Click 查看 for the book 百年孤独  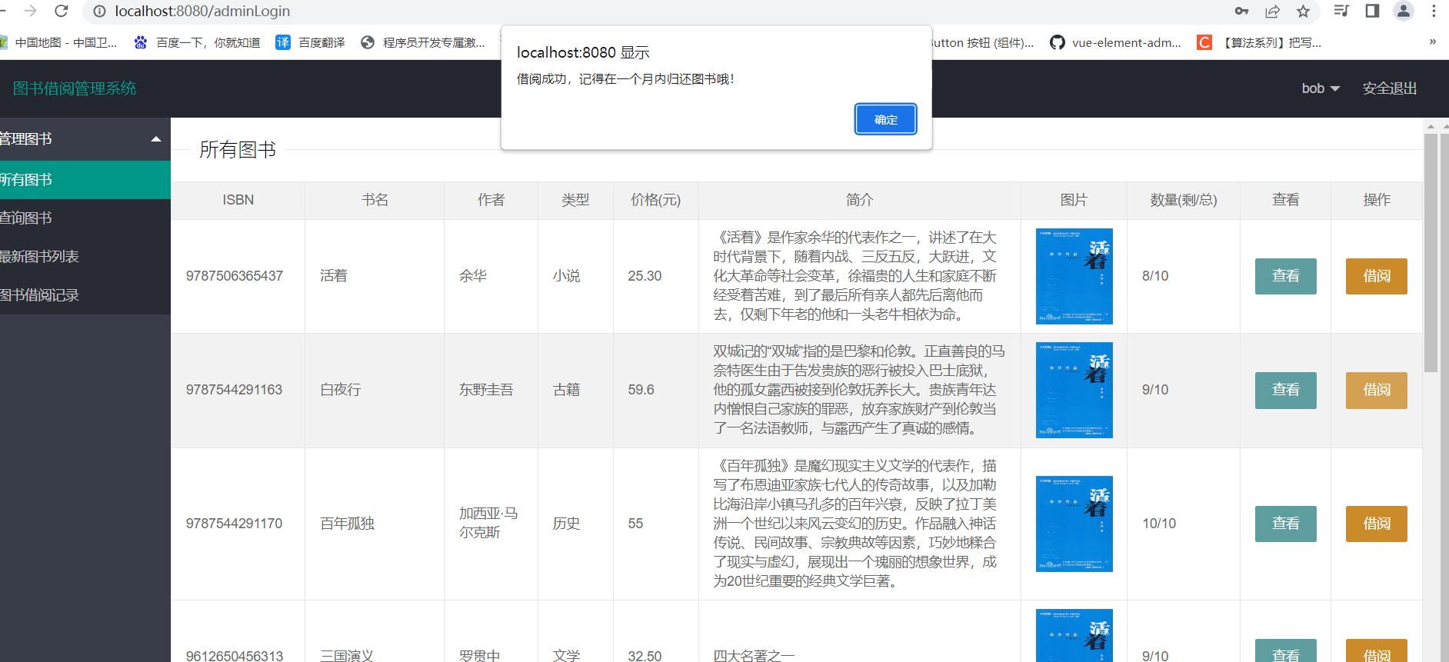[x=1285, y=524]
